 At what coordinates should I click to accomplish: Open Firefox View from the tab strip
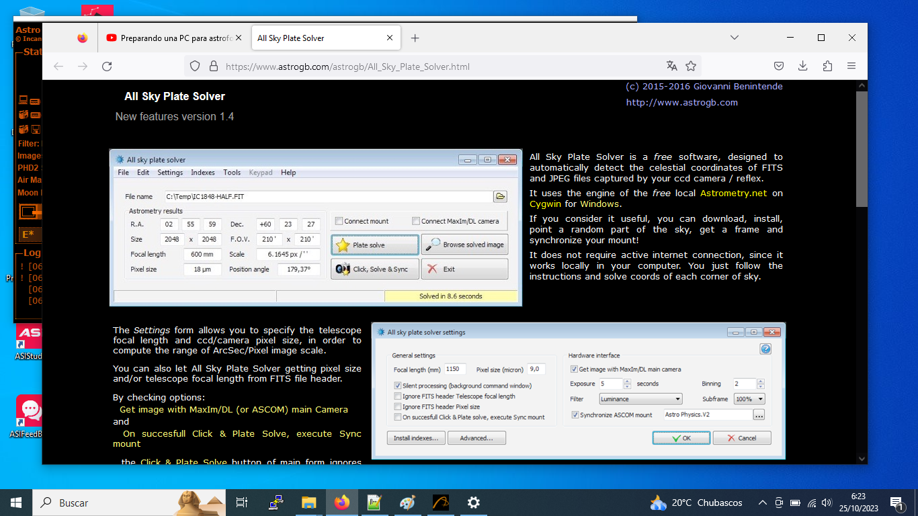pyautogui.click(x=83, y=38)
